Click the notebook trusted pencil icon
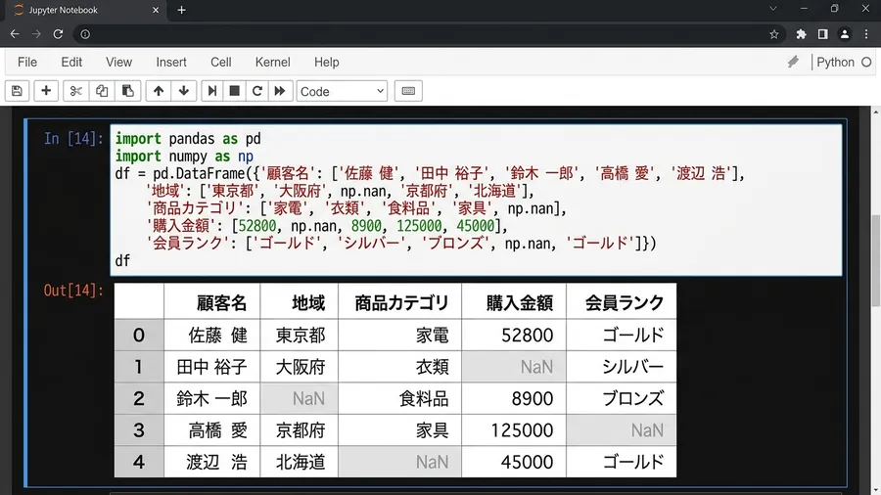This screenshot has height=495, width=881. pyautogui.click(x=793, y=62)
